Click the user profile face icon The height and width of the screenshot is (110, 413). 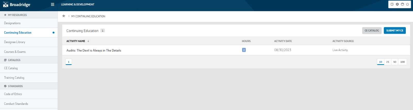click(402, 4)
